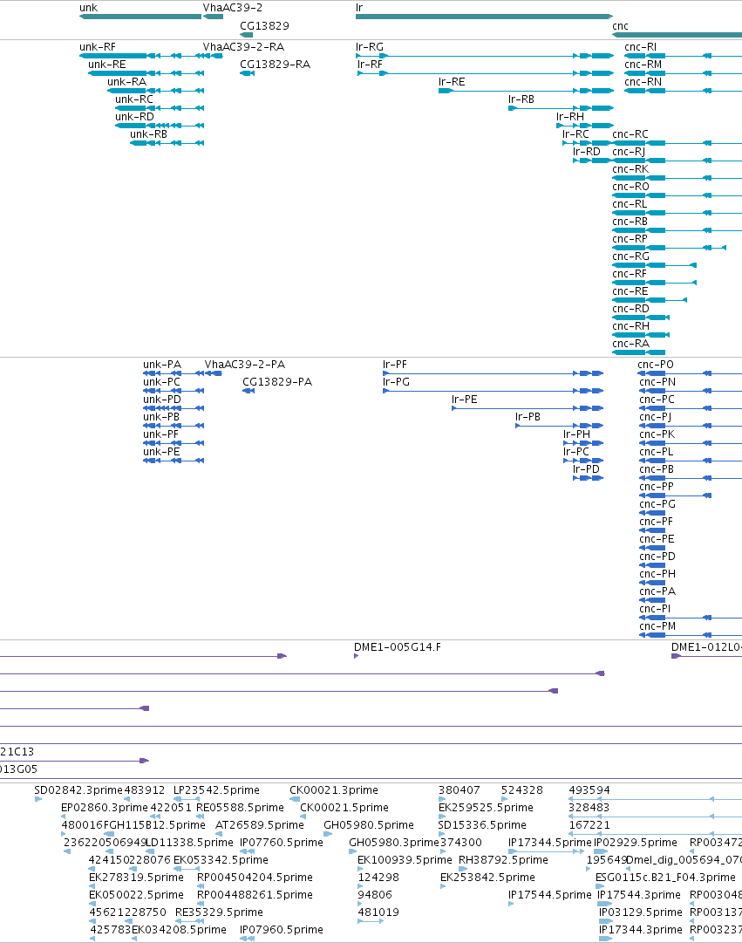Click protein lr-PE label
The width and height of the screenshot is (742, 943).
(x=465, y=400)
